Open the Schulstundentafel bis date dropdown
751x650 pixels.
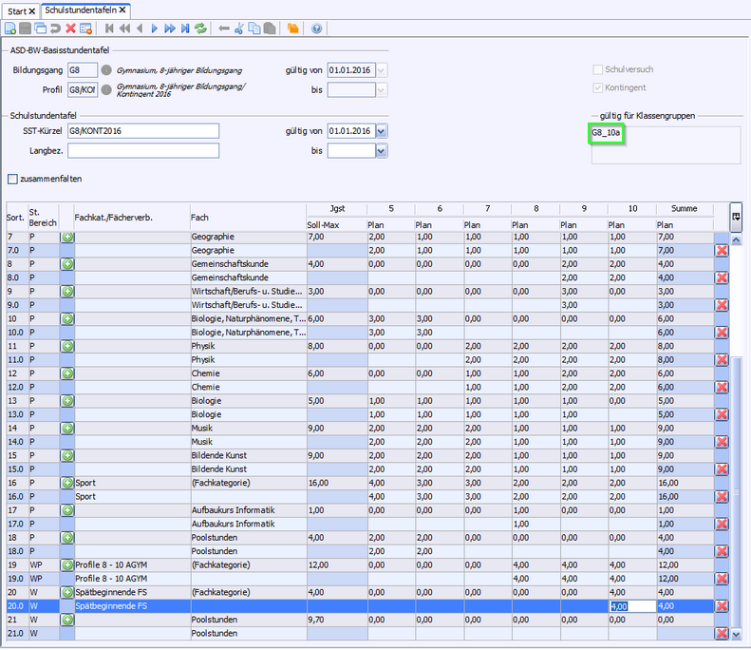pyautogui.click(x=381, y=150)
